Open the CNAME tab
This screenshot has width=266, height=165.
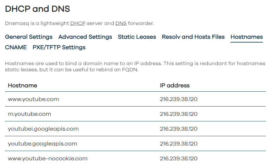coord(16,47)
